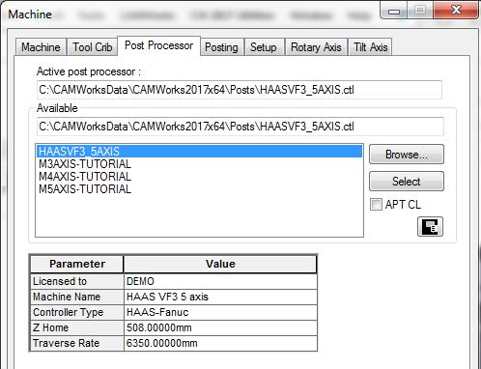The image size is (481, 369).
Task: Select the Post Processor tab
Action: [x=159, y=45]
